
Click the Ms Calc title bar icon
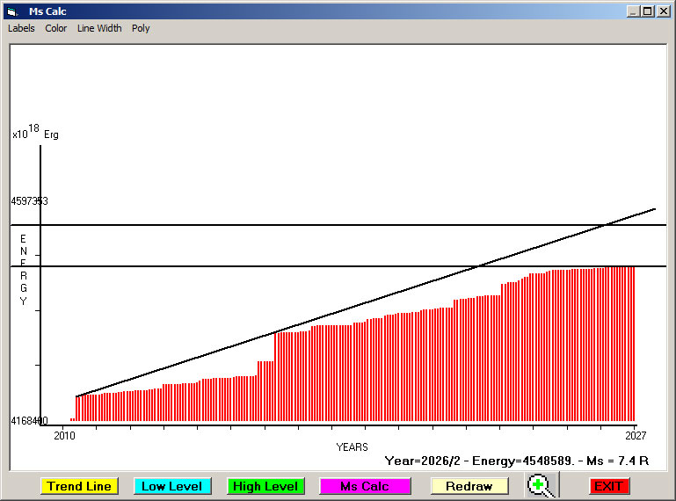11,11
